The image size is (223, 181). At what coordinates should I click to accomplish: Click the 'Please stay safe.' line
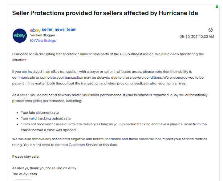pos(26,156)
